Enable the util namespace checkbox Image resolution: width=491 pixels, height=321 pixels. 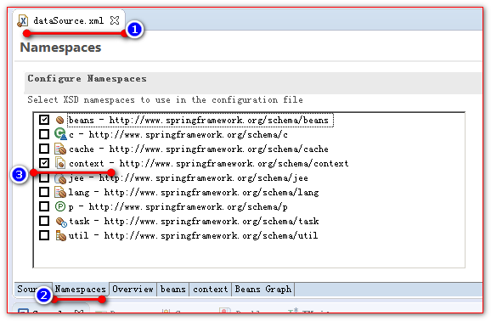[44, 235]
